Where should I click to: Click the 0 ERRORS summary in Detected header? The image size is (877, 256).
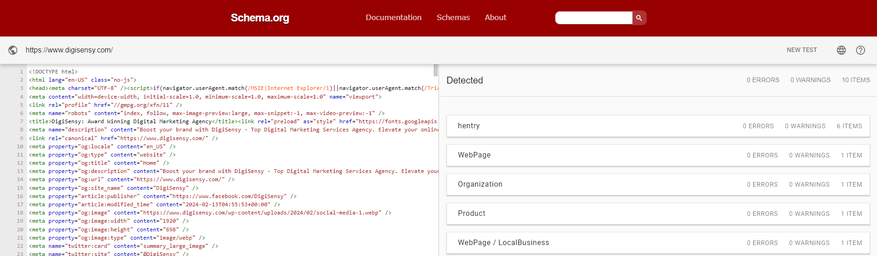coord(763,80)
